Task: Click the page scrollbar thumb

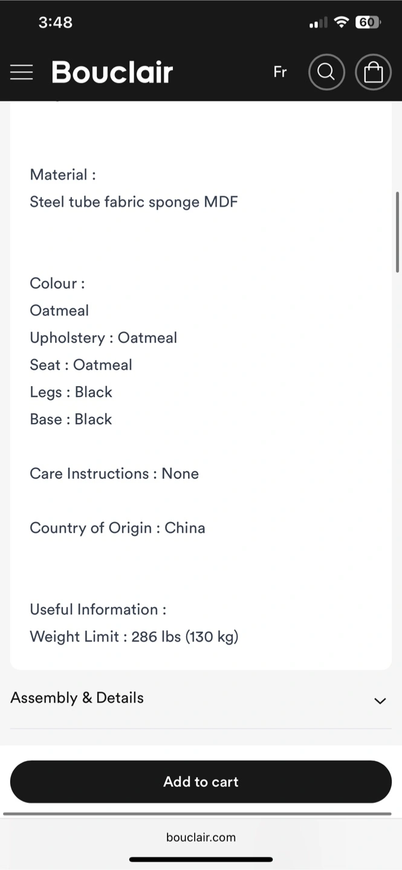Action: (x=397, y=232)
